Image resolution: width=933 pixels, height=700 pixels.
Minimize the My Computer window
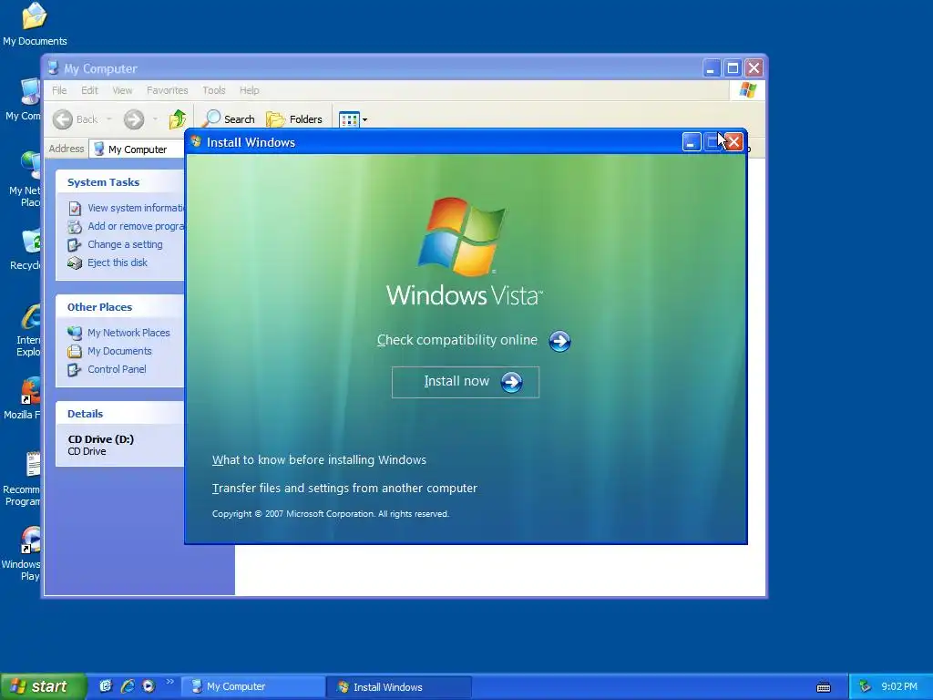pyautogui.click(x=711, y=68)
